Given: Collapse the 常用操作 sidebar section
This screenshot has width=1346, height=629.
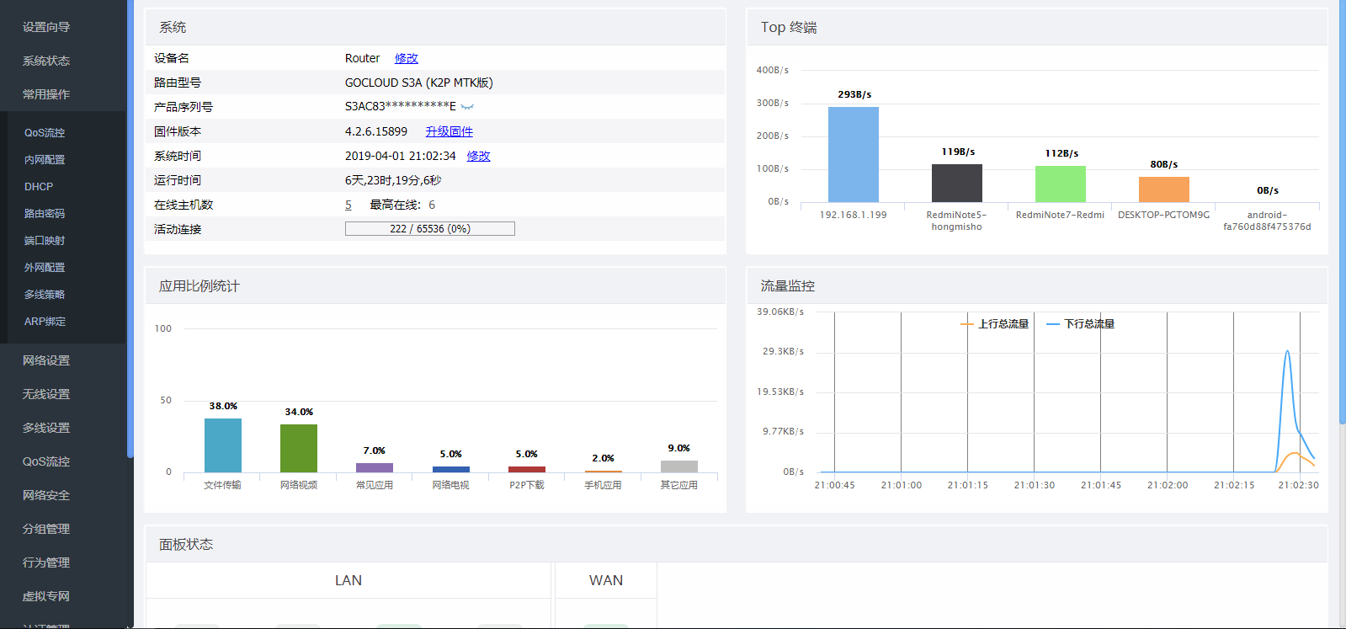Looking at the screenshot, I should coord(46,94).
